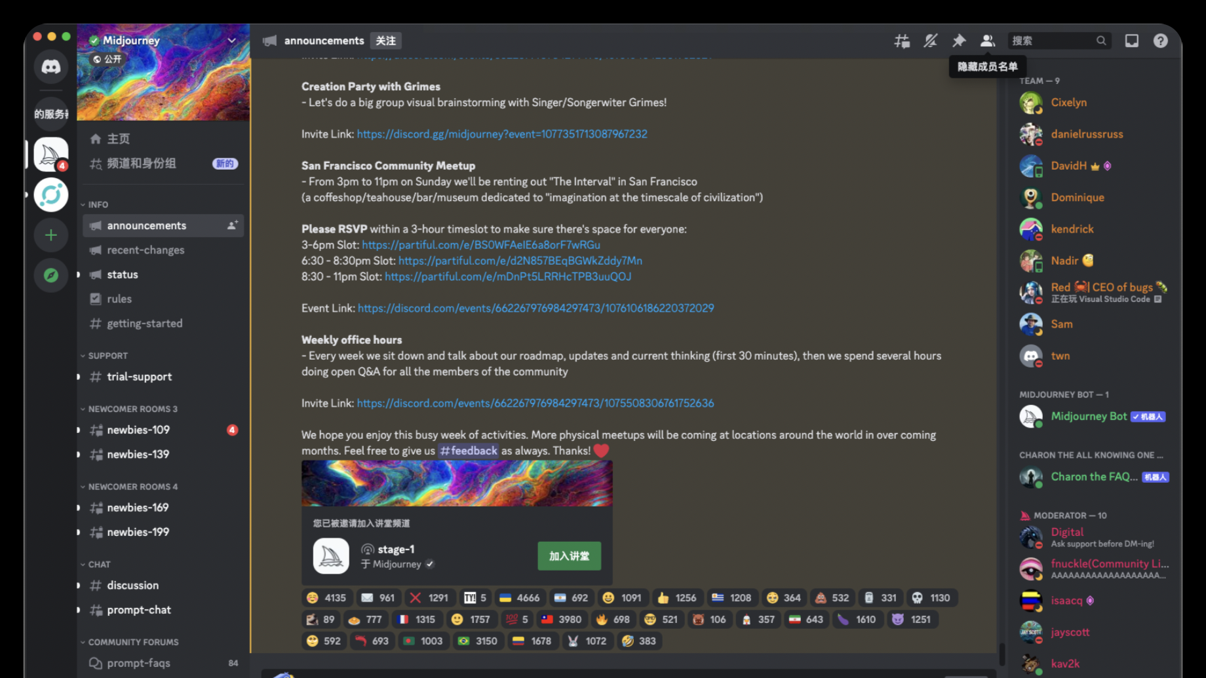Open the rules channel
1206x678 pixels.
click(163, 299)
